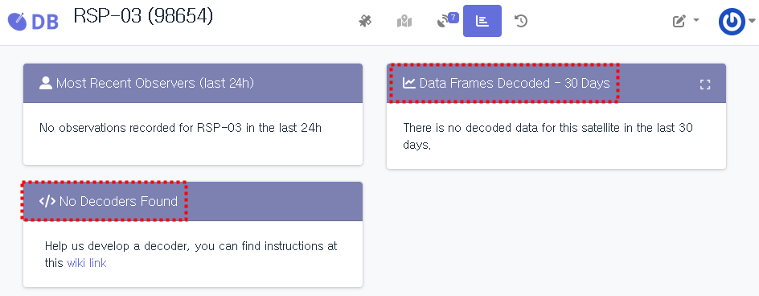Open the history clock tab icon
Image resolution: width=759 pixels, height=296 pixels.
(x=521, y=21)
